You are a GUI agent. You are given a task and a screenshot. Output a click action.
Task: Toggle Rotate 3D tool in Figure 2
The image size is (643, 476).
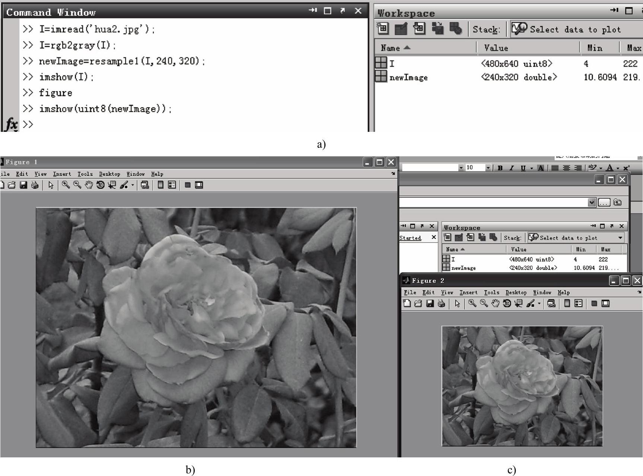pyautogui.click(x=507, y=304)
